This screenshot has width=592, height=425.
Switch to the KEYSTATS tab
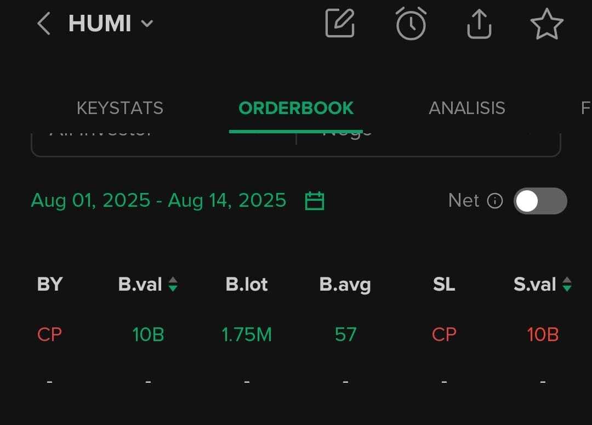(x=120, y=108)
